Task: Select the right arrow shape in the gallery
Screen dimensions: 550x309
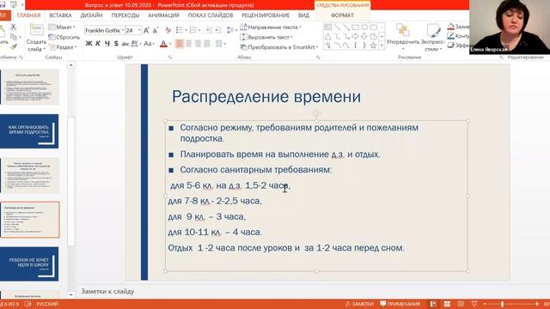Action: 355,36
